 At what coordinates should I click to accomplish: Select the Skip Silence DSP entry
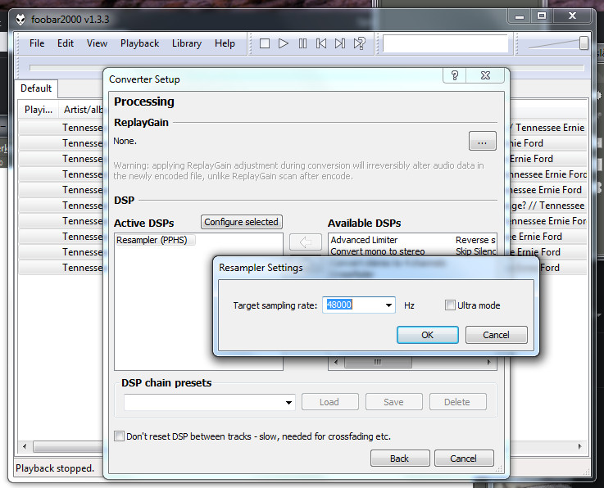475,251
